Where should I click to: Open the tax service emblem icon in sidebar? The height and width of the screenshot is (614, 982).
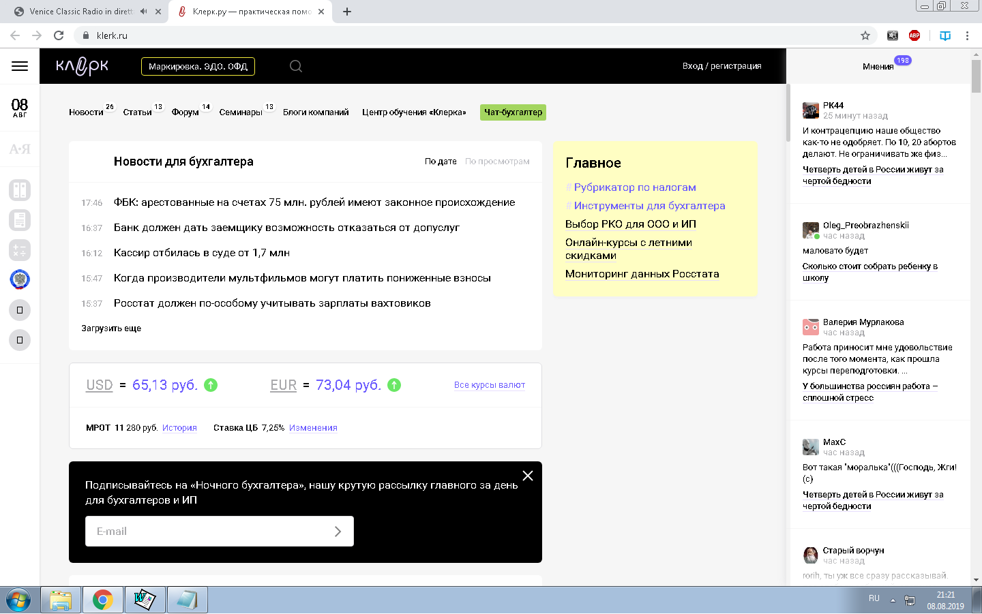point(20,279)
